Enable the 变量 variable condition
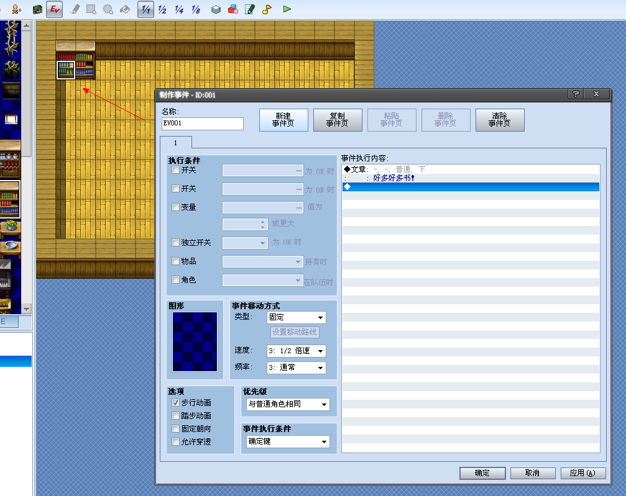Screen dimensions: 626x496 [176, 207]
